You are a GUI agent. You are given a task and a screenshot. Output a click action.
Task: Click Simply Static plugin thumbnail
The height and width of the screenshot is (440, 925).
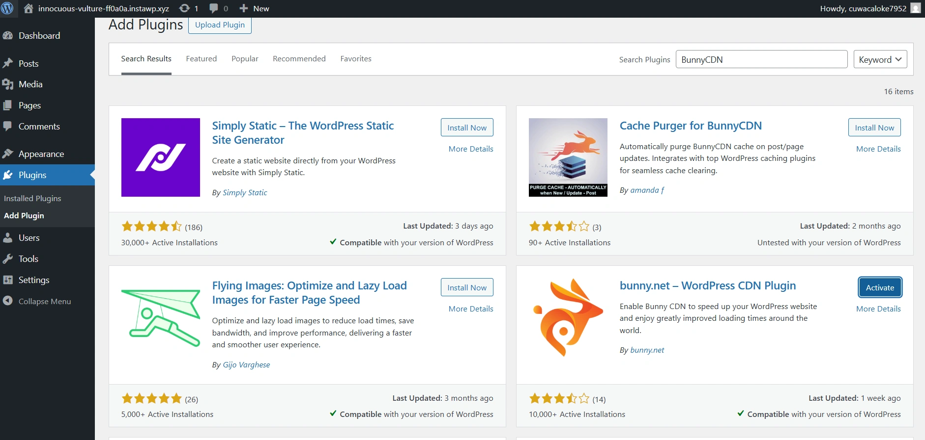click(x=161, y=157)
